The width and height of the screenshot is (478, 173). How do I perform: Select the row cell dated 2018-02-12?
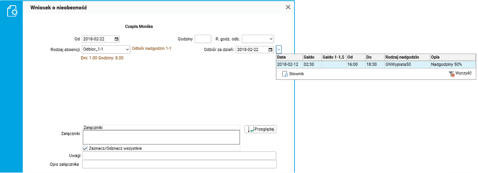[289, 64]
